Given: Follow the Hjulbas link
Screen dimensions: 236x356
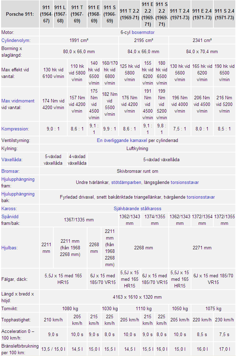Looking at the screenshot, I should (x=9, y=248).
